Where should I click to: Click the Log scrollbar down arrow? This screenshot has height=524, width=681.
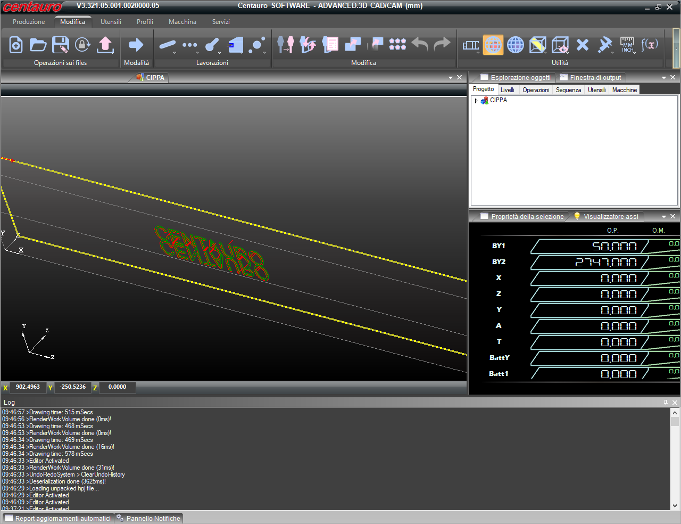675,506
